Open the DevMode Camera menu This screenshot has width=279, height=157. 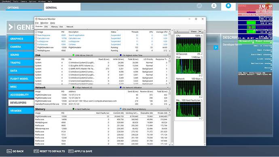click(23, 1)
